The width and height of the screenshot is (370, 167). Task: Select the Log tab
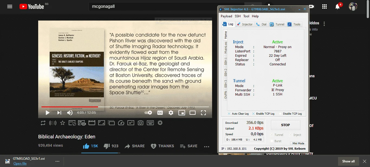228,24
